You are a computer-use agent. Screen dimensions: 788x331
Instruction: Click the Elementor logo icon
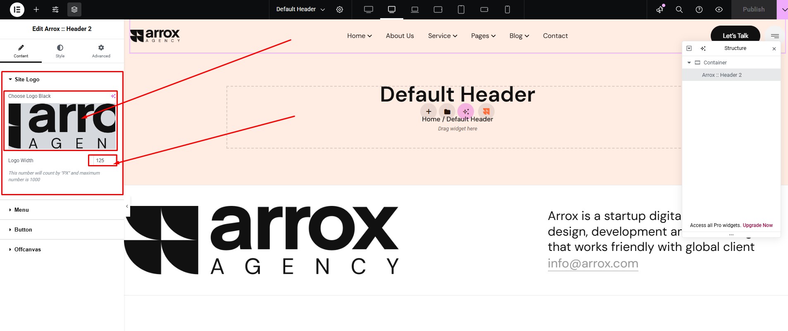point(17,9)
